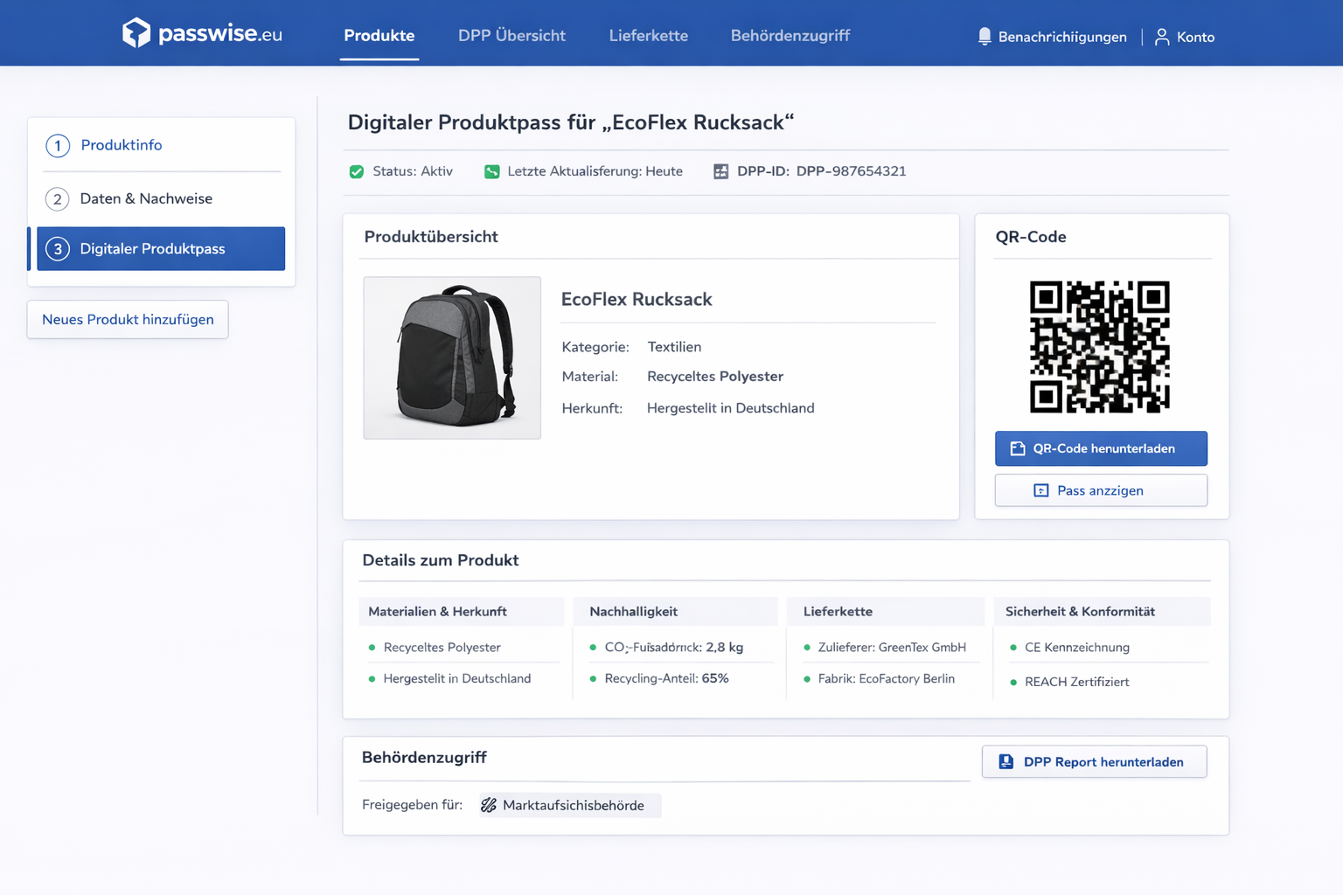Click the Konto user icon
Viewport: 1343px width, 895px height.
click(1162, 37)
